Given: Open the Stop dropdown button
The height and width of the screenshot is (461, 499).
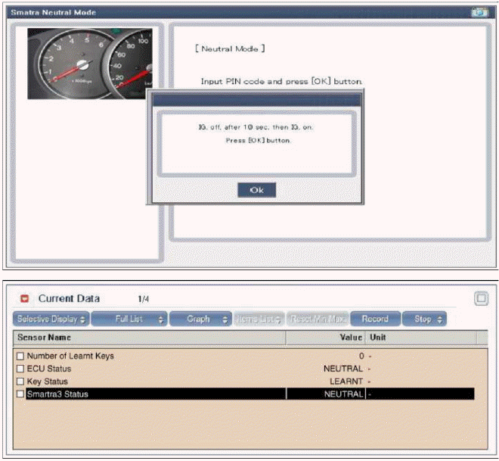Looking at the screenshot, I should coord(425,319).
